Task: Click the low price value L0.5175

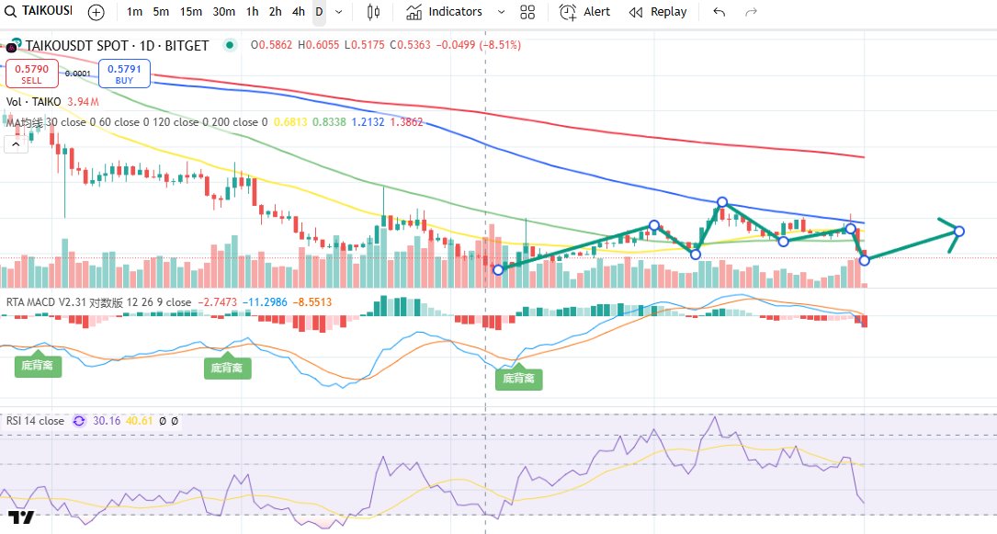Action: (364, 45)
